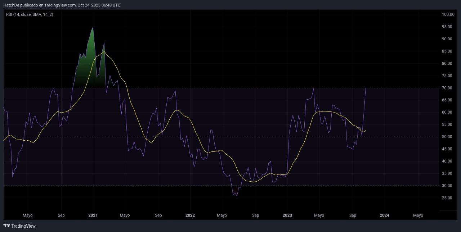The width and height of the screenshot is (461, 232).
Task: Click the 70.00 level on right axis
Action: [x=448, y=88]
